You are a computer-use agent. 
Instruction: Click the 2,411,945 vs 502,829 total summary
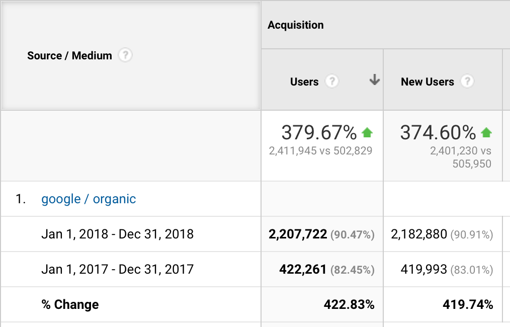[x=320, y=151]
